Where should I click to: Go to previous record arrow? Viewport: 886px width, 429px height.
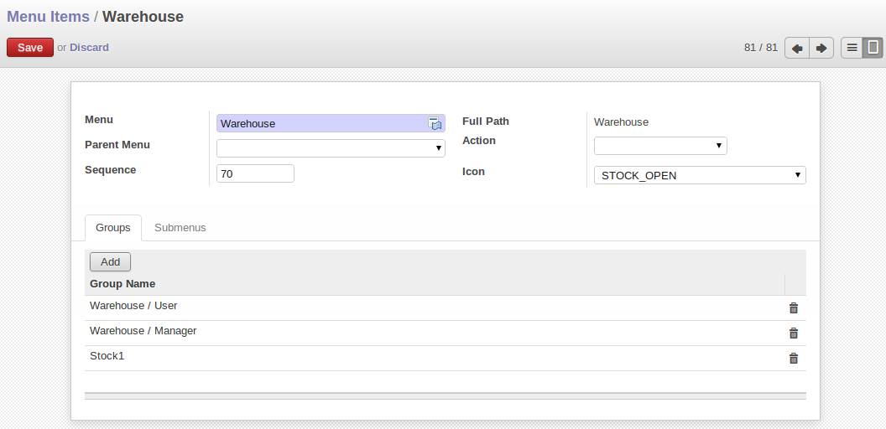point(797,48)
